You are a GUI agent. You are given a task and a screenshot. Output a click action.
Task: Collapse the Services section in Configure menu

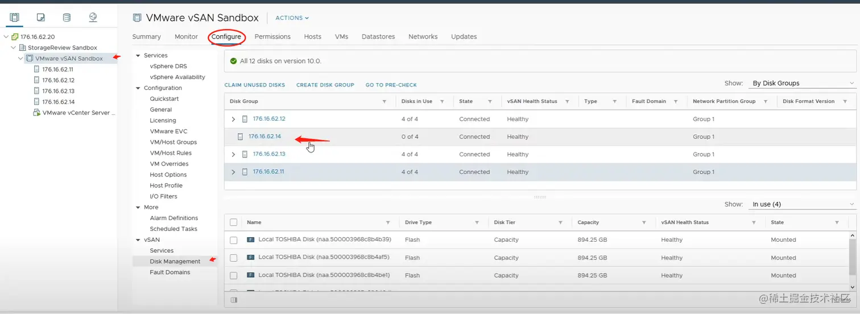[x=138, y=56]
